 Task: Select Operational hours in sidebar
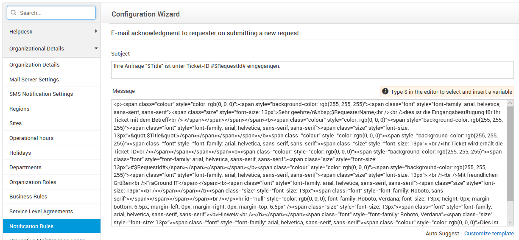click(31, 138)
